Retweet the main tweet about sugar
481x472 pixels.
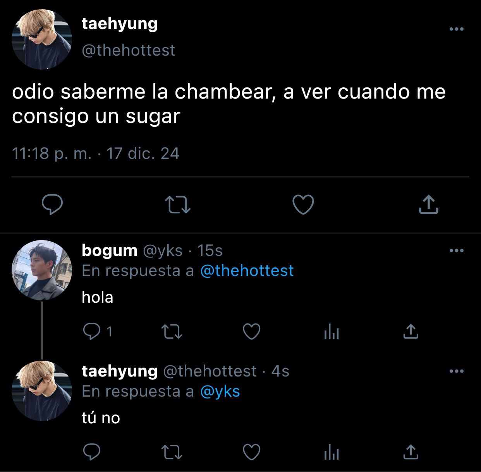click(x=178, y=205)
